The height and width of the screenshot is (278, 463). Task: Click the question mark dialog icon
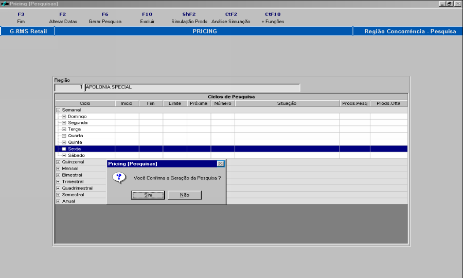[119, 177]
